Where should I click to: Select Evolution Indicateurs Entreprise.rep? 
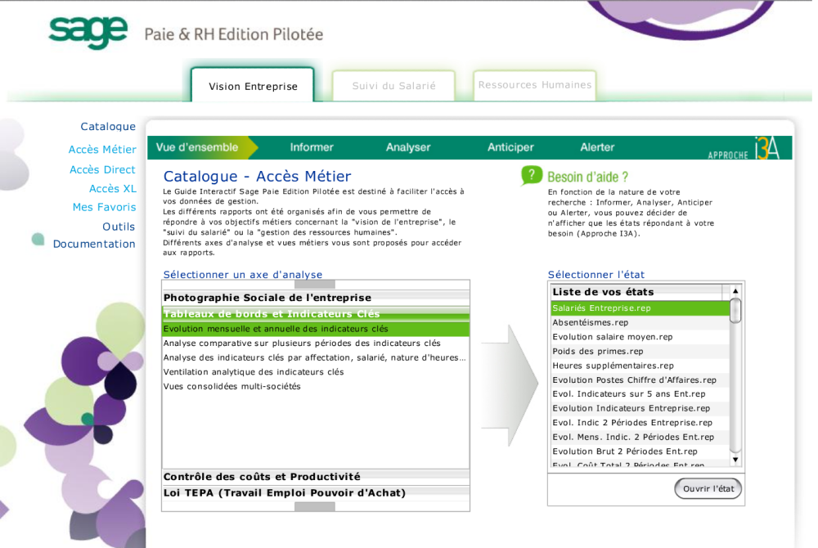640,408
